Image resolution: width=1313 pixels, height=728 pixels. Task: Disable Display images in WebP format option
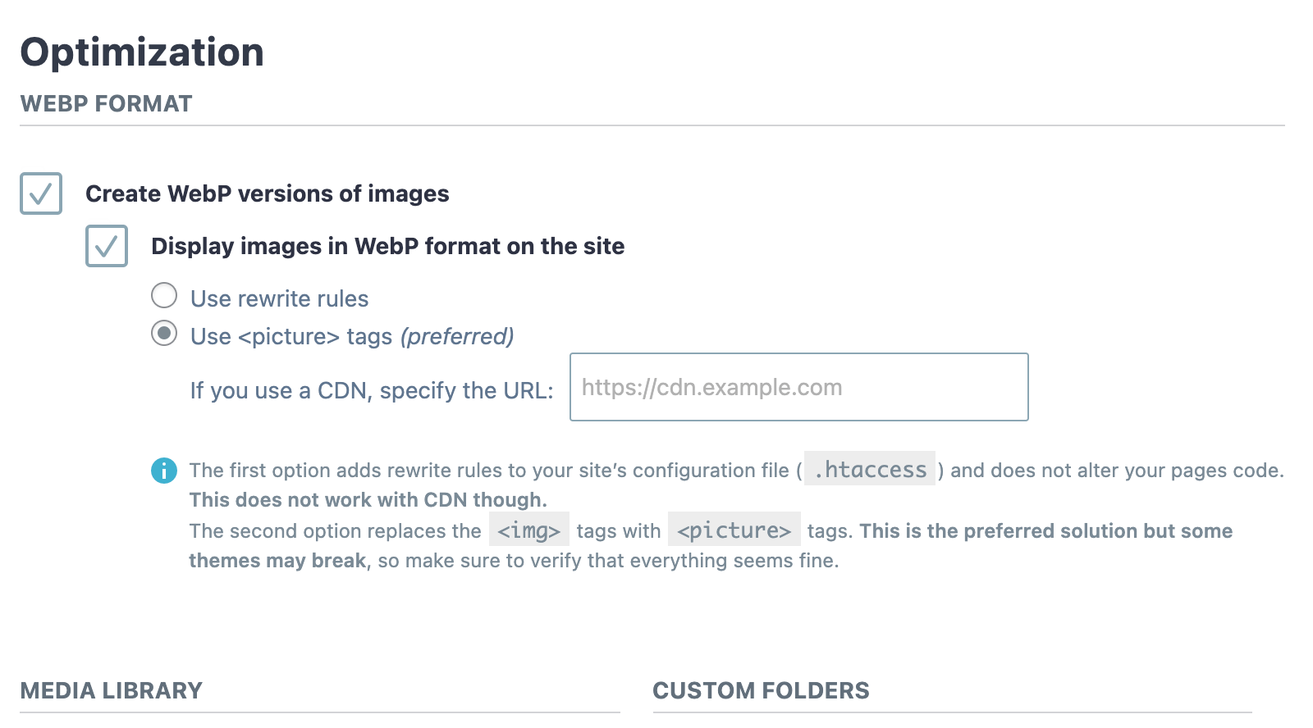tap(106, 246)
